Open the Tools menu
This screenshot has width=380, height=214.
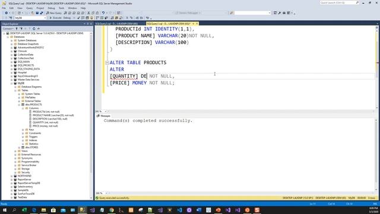click(x=62, y=8)
